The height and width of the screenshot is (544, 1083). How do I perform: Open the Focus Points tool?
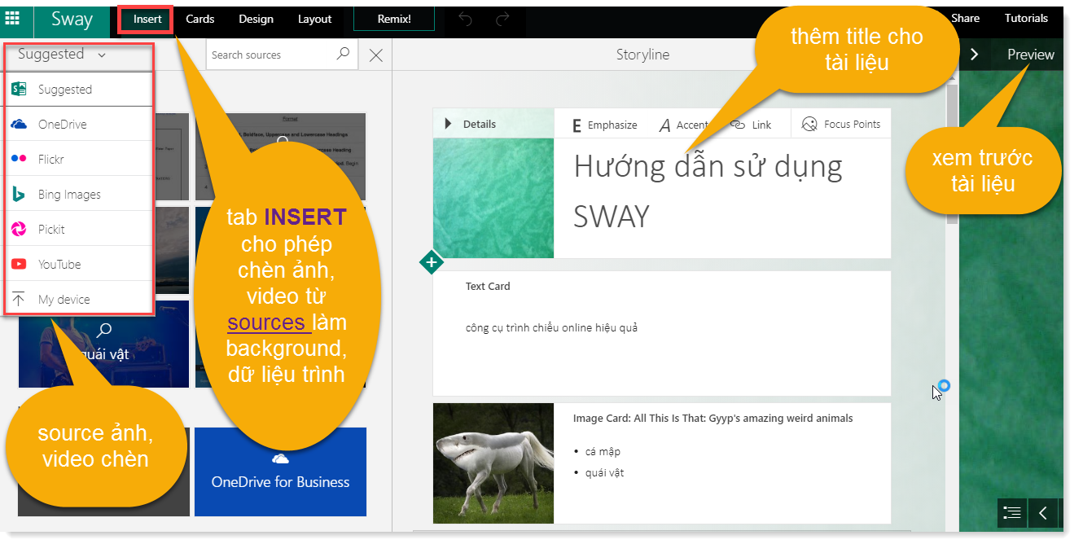840,124
